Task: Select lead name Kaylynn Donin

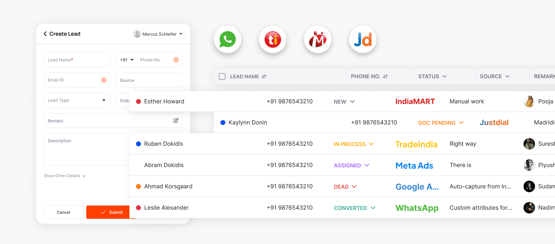Action: click(x=248, y=123)
